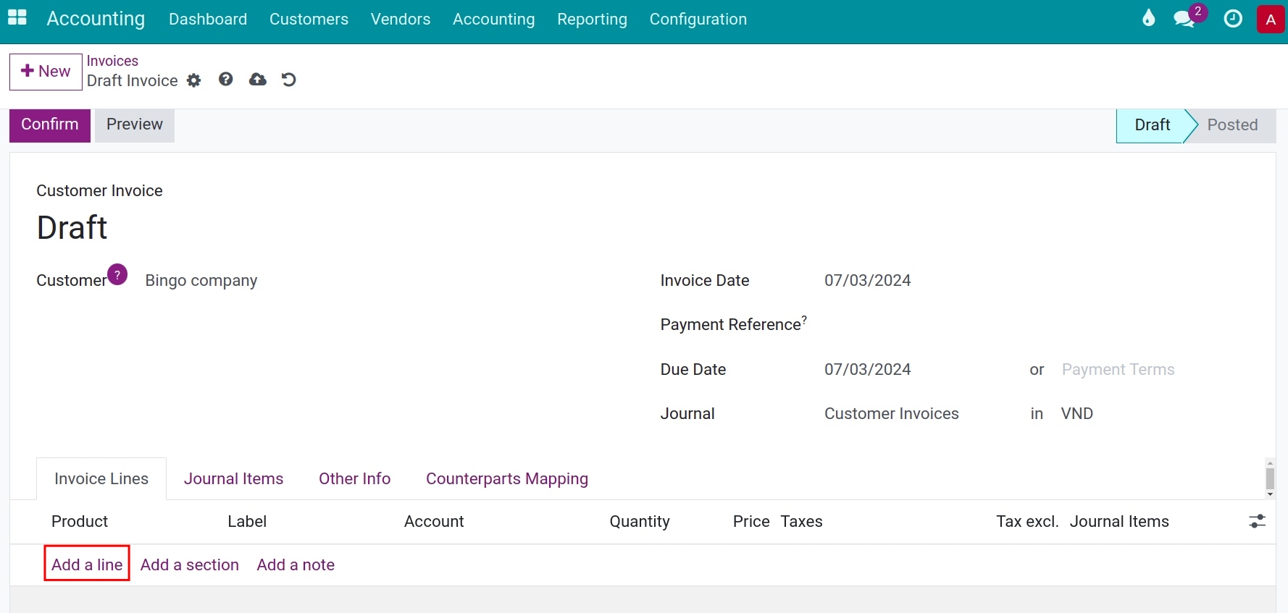Switch to the Other Info tab

(355, 479)
